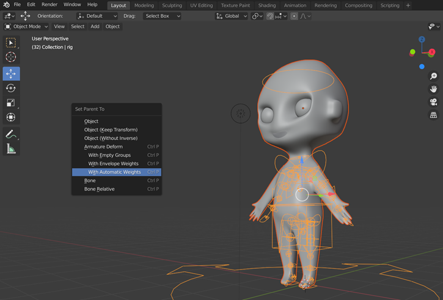This screenshot has width=443, height=300.
Task: Select the Scale tool
Action: pos(11,103)
